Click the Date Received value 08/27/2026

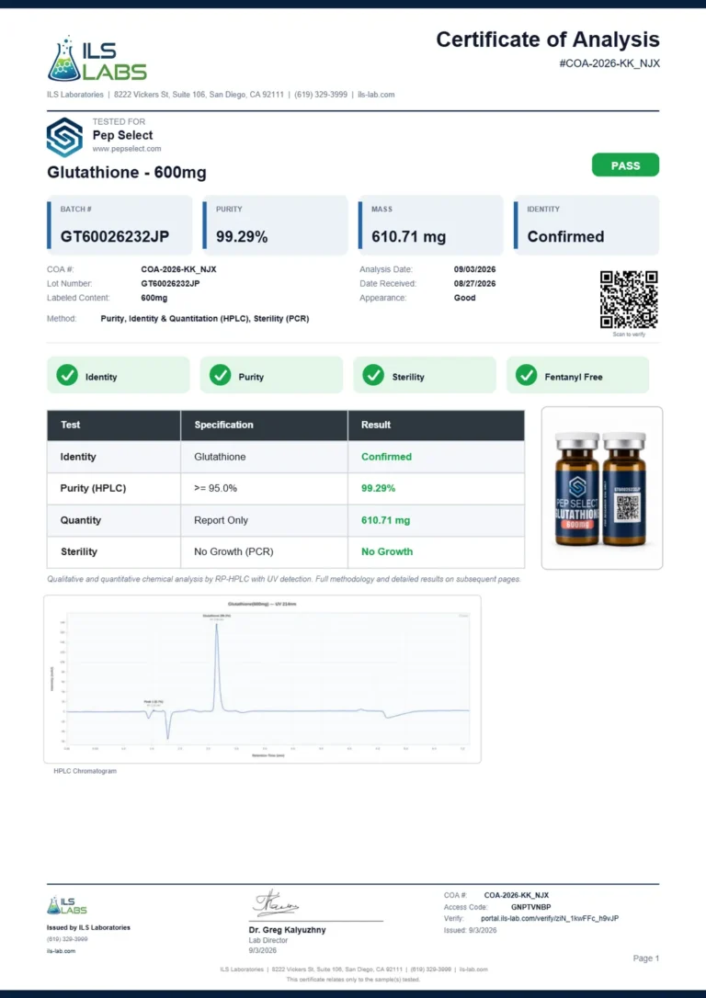click(x=475, y=284)
